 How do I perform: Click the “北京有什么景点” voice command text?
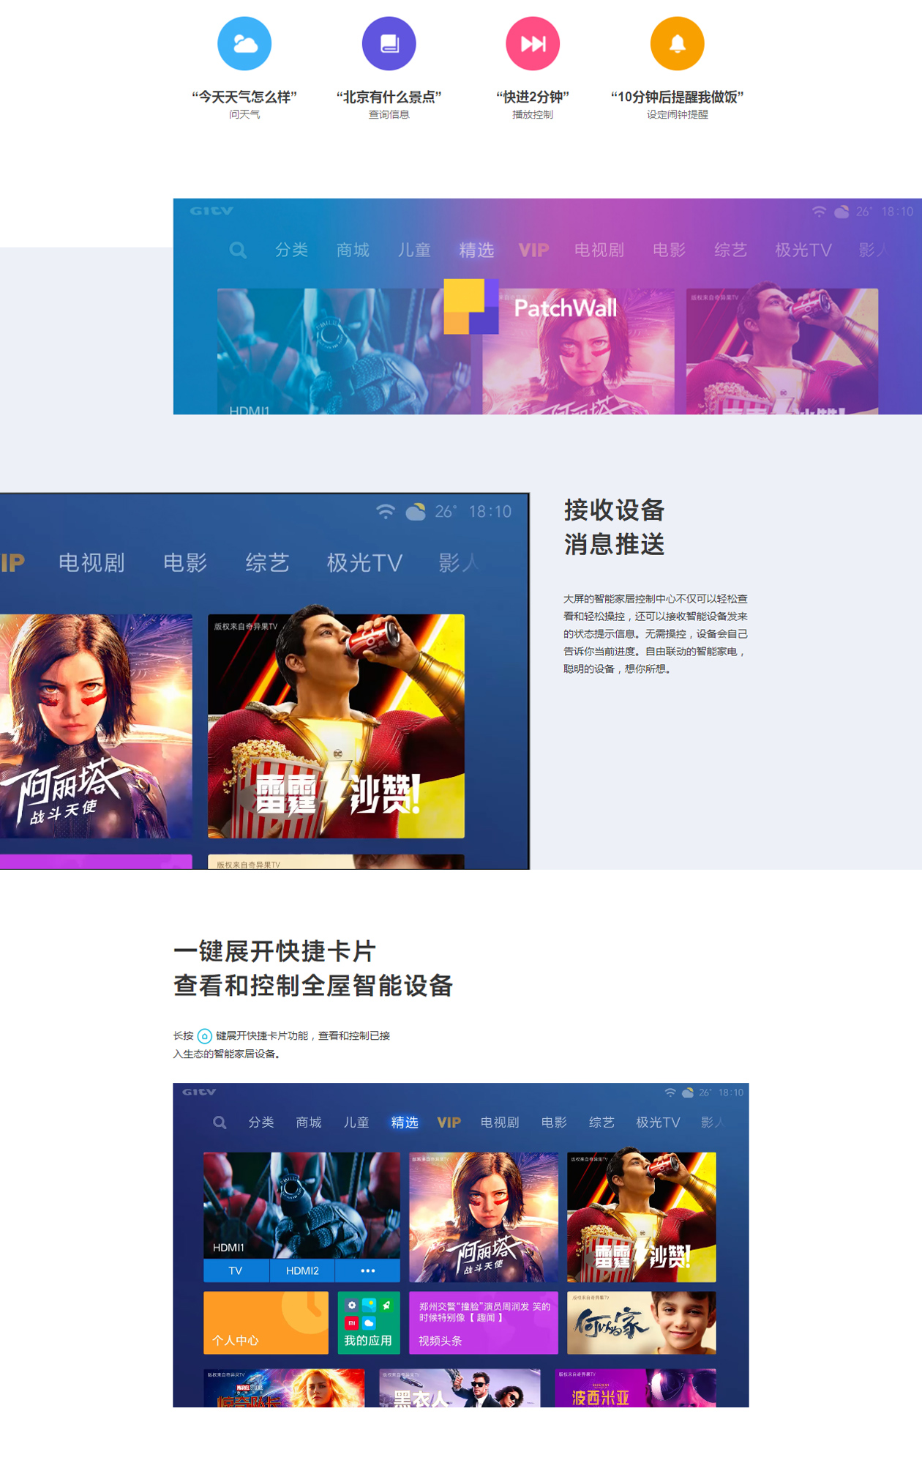[389, 97]
